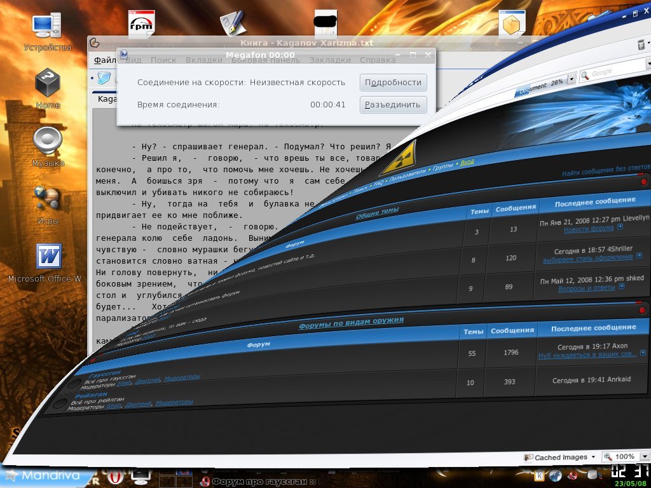
Task: Open the выбираем стиль оформления link
Action: 588,258
